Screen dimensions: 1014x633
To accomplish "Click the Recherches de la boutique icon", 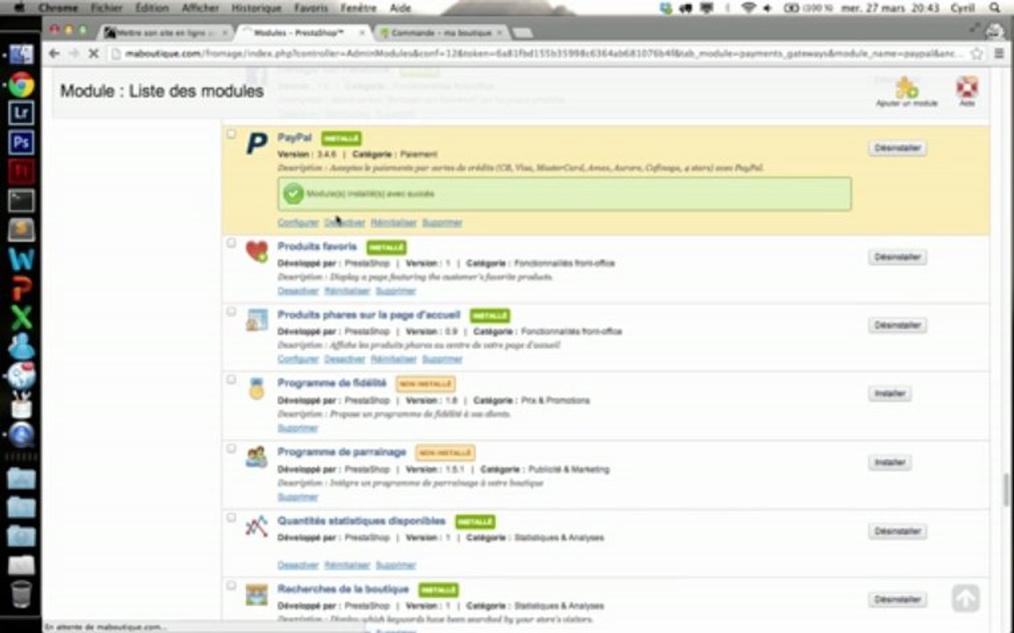I will pos(257,595).
